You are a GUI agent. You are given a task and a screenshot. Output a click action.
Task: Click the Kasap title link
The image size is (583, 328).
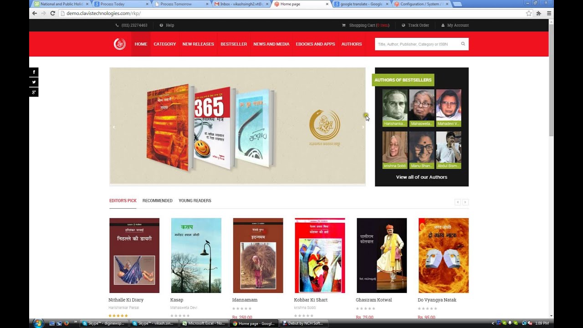pos(177,300)
